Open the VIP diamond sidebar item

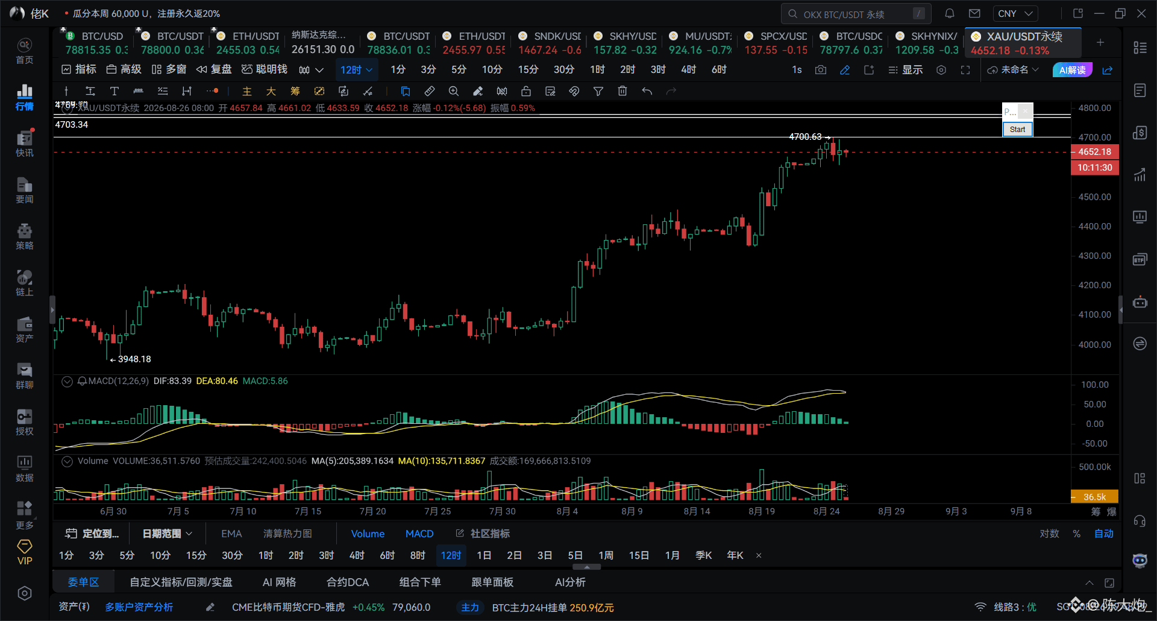point(24,552)
